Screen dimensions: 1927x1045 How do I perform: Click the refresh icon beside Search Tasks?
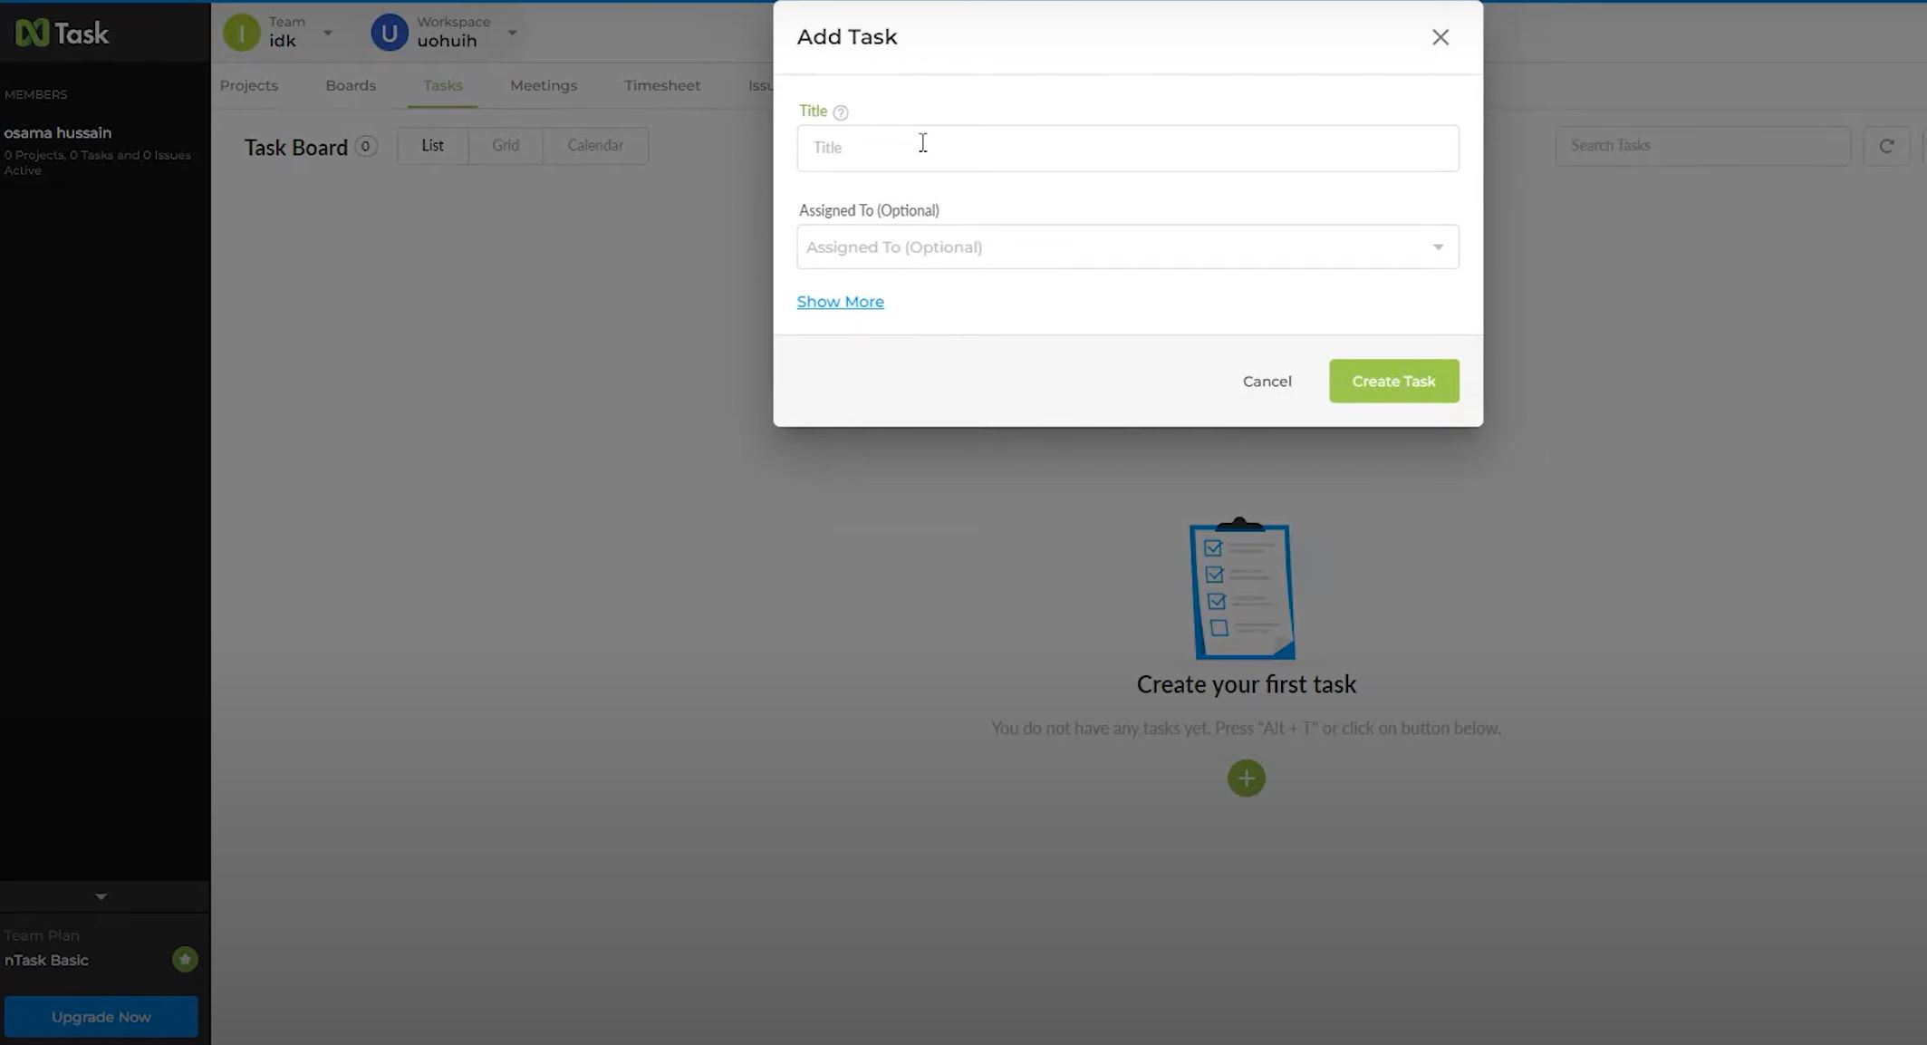point(1887,145)
